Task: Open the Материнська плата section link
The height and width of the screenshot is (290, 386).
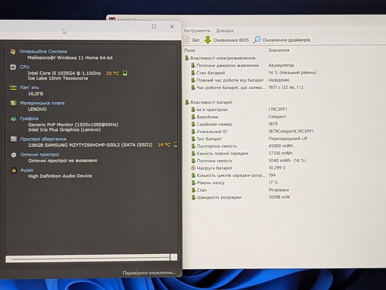Action: [42, 103]
